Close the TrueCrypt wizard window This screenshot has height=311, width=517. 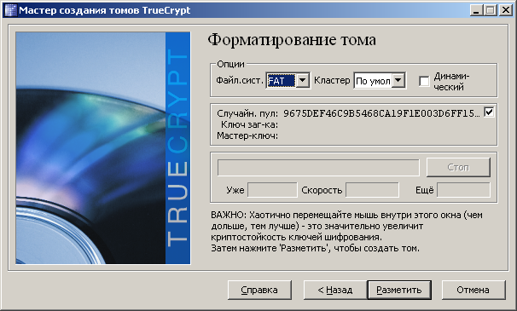[x=505, y=10]
